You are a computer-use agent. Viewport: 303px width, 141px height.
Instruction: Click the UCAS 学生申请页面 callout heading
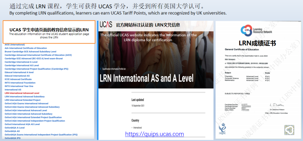click(x=49, y=30)
